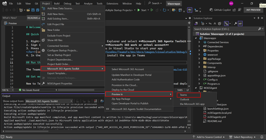Screen dimensions: 266x140
Task: Select Teams in the Preview in submenu
Action: tap(184, 95)
